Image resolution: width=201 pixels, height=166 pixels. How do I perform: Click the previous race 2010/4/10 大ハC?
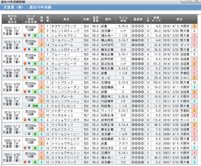(176, 120)
